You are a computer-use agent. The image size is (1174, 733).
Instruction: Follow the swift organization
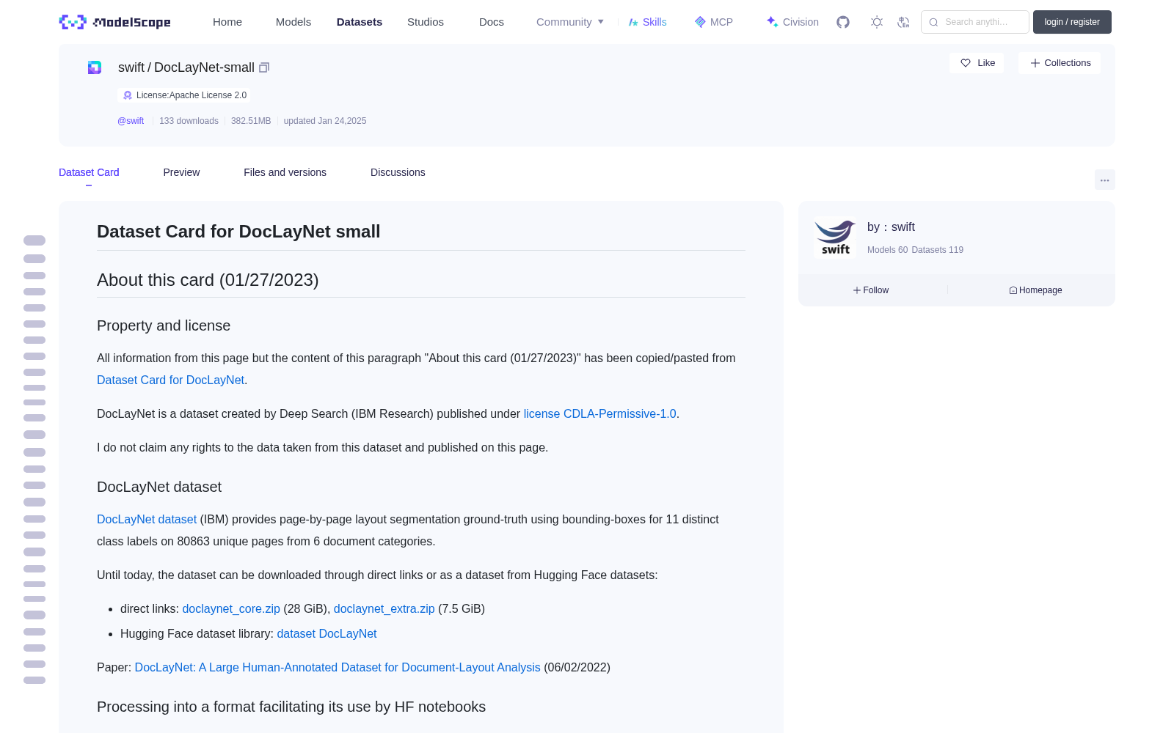pyautogui.click(x=871, y=290)
